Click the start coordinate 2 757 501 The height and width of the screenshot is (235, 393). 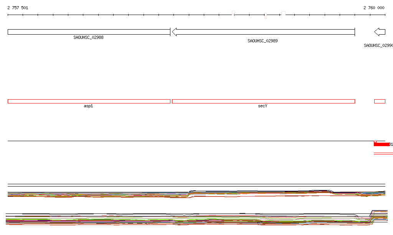pyautogui.click(x=18, y=8)
